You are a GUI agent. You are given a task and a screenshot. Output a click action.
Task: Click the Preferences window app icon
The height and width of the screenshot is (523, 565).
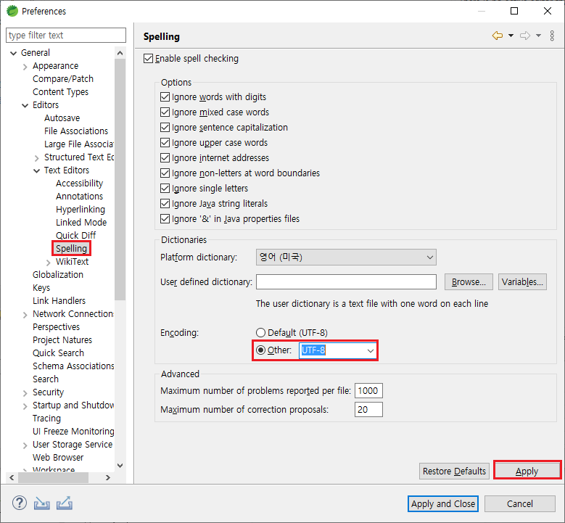click(x=12, y=11)
